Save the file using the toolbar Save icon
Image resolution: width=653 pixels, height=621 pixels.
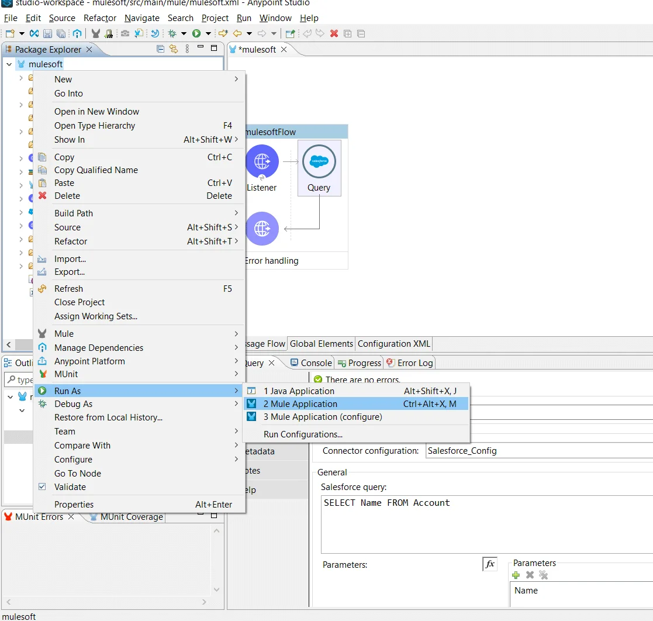[x=47, y=33]
